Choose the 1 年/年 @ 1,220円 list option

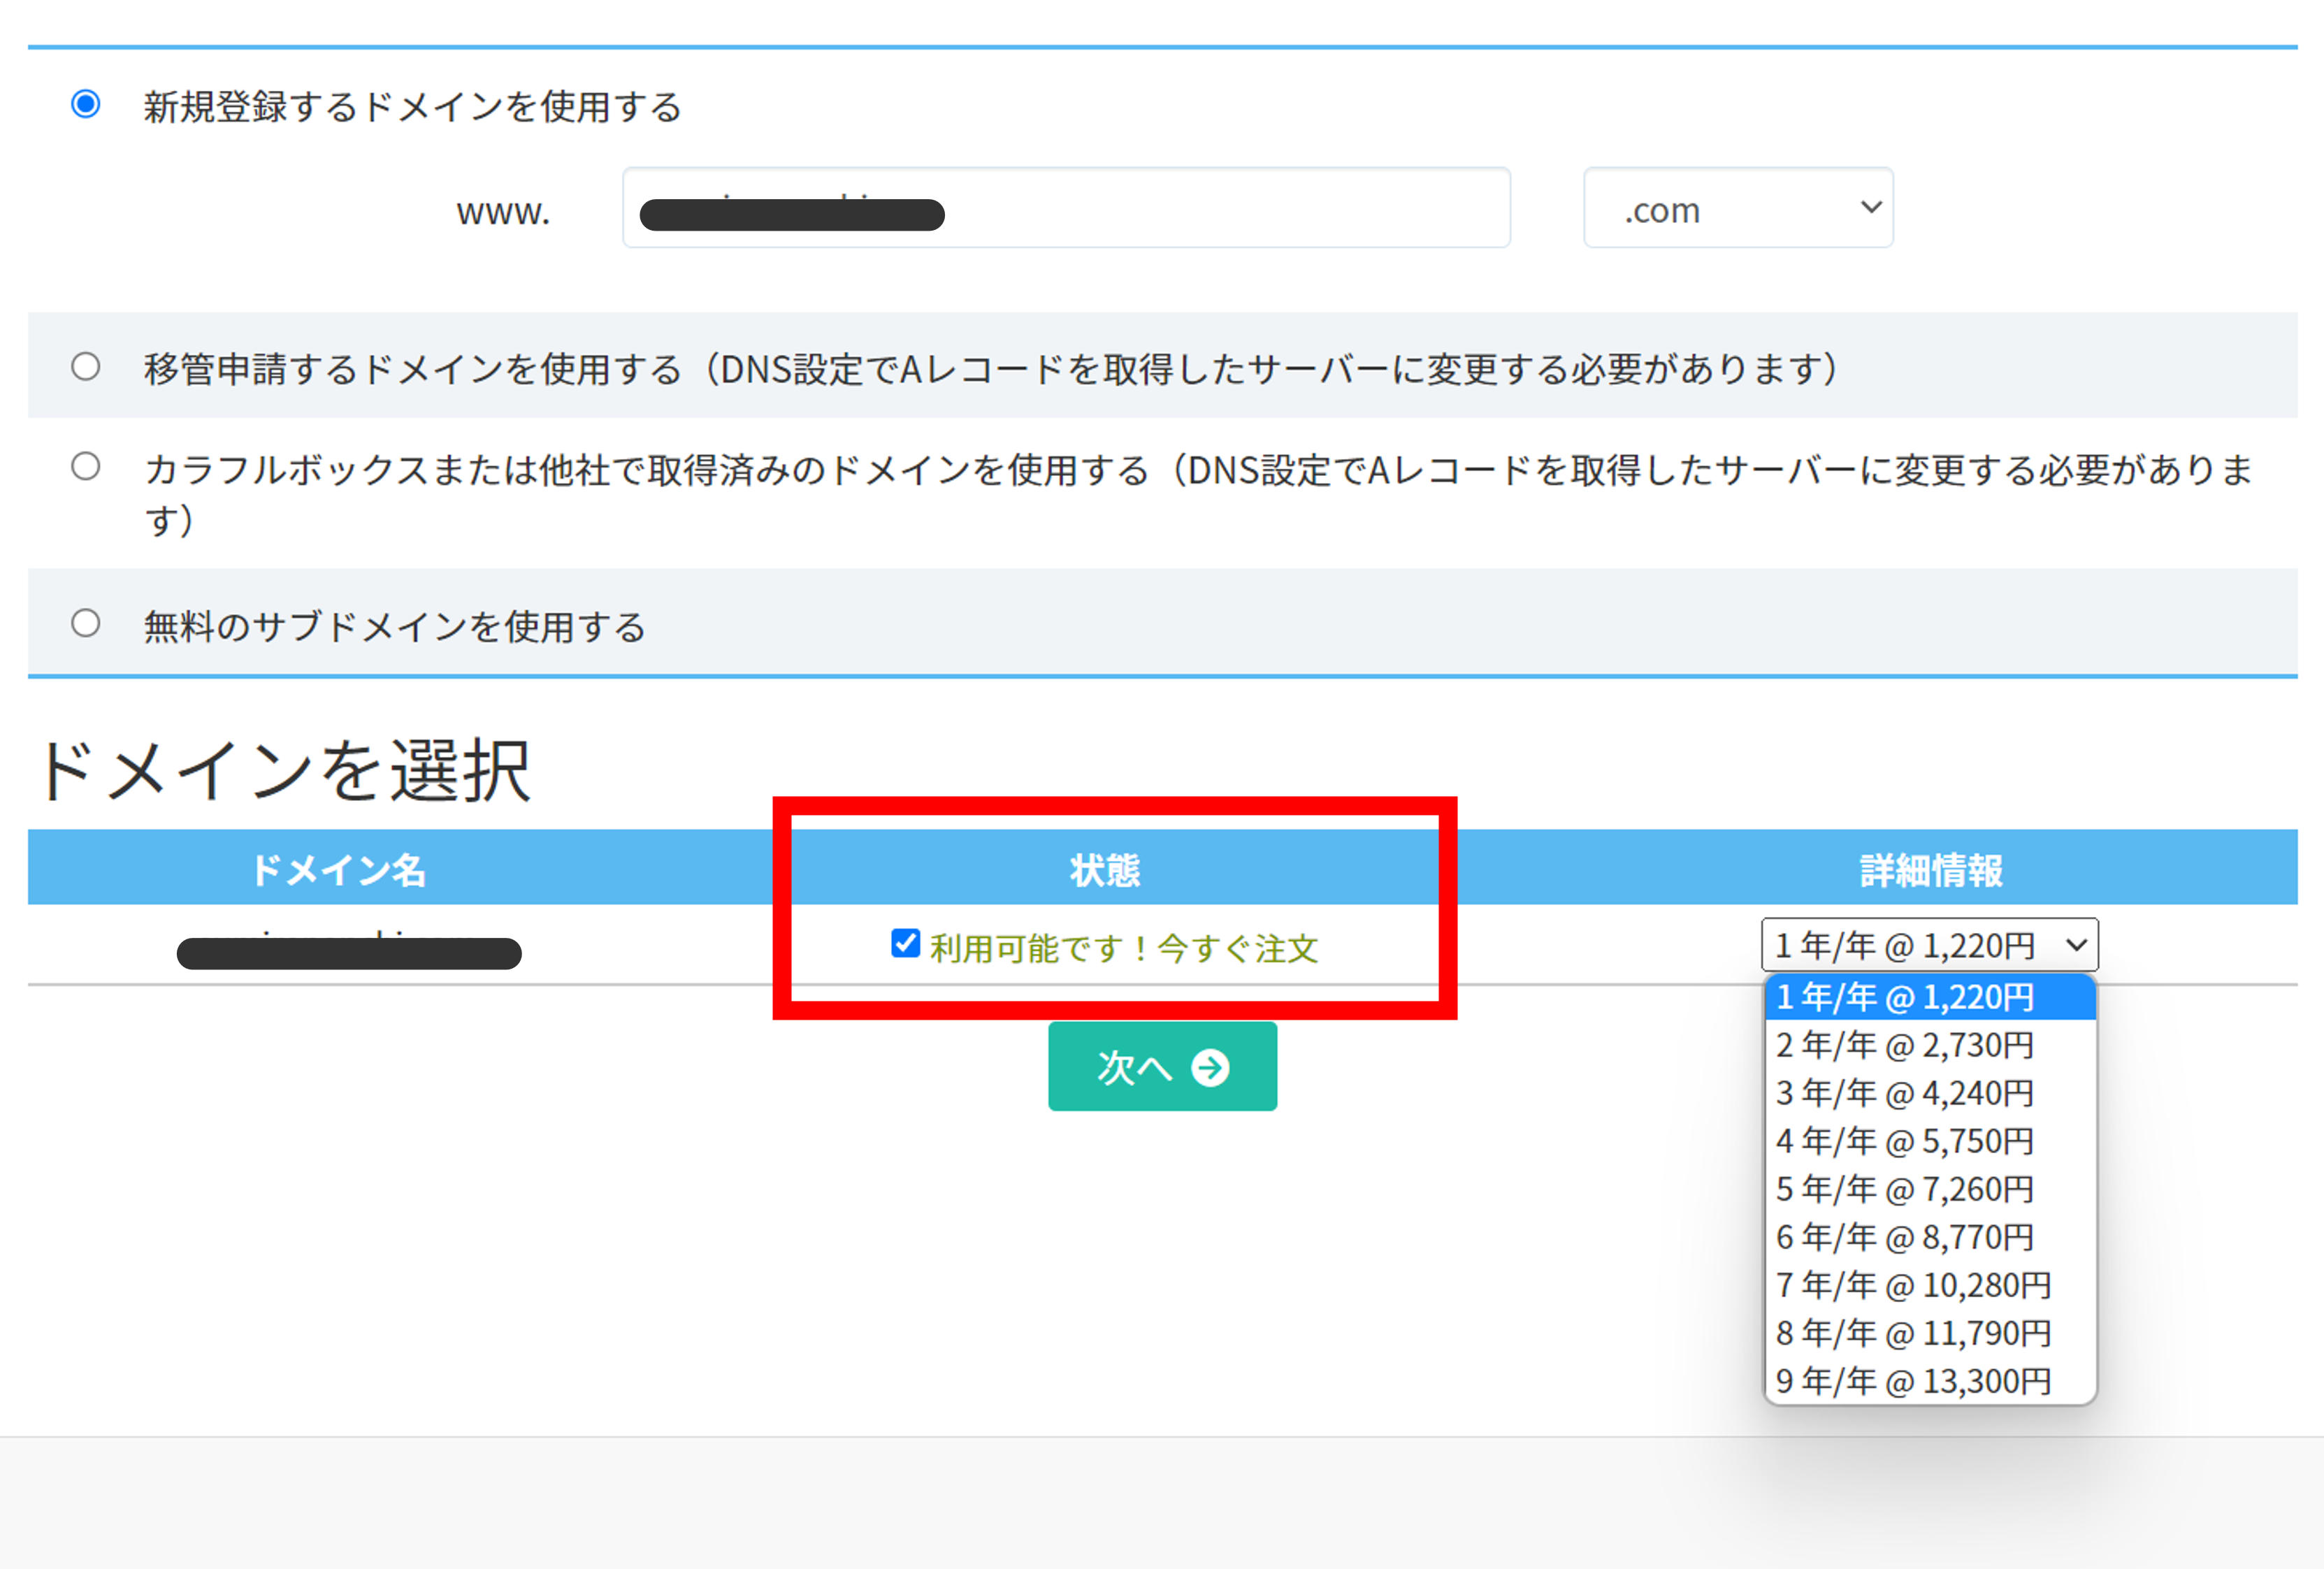[x=1929, y=997]
